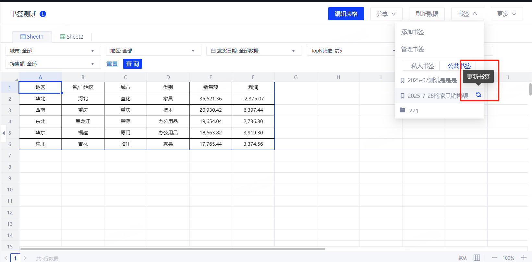Click the info icon beside 书签测试
This screenshot has height=262, width=532.
pyautogui.click(x=43, y=14)
